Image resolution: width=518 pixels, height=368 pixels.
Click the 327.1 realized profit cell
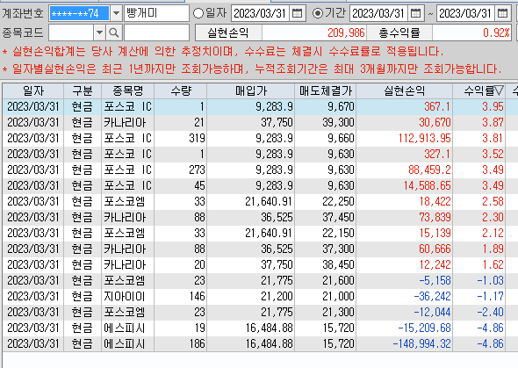point(405,155)
